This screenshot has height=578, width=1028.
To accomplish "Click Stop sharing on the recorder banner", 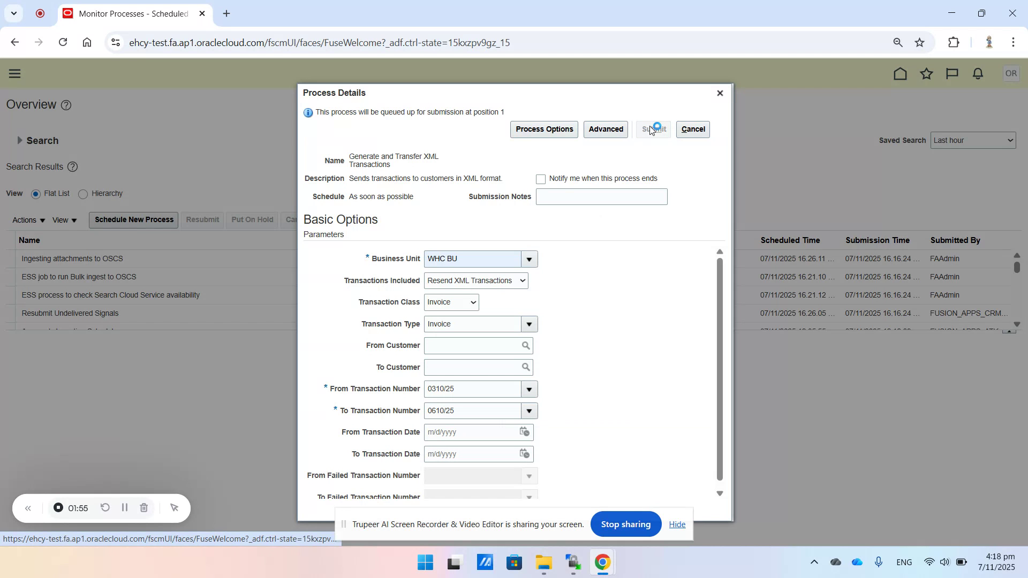I will click(625, 524).
